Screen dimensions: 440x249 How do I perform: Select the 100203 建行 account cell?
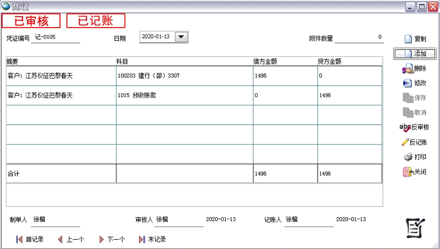coord(184,76)
